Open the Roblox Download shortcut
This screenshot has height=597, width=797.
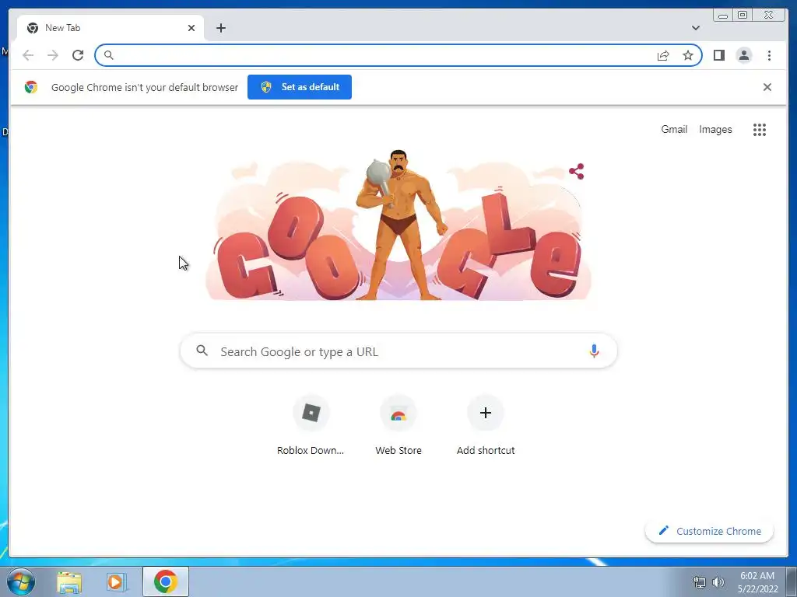[x=311, y=425]
